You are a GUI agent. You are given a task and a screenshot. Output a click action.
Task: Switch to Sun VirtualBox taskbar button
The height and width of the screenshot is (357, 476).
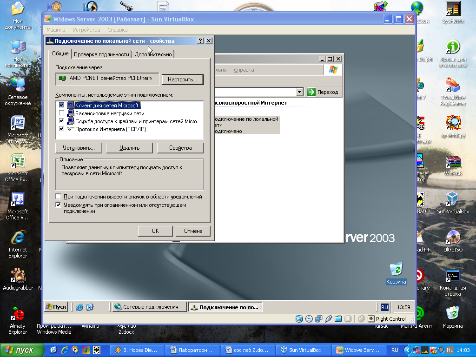pos(303,350)
